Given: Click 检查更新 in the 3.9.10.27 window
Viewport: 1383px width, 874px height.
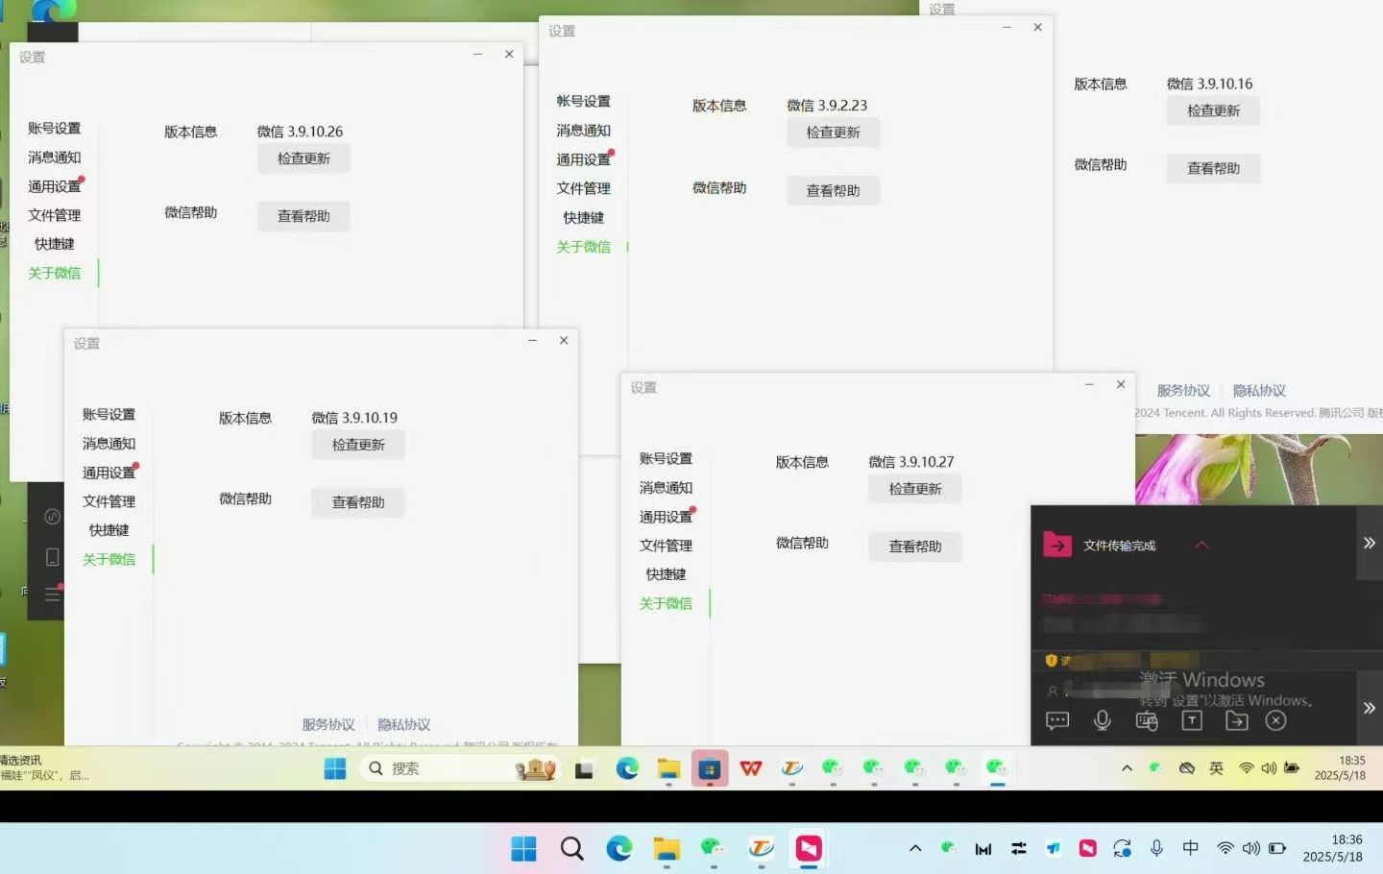Looking at the screenshot, I should [x=915, y=489].
